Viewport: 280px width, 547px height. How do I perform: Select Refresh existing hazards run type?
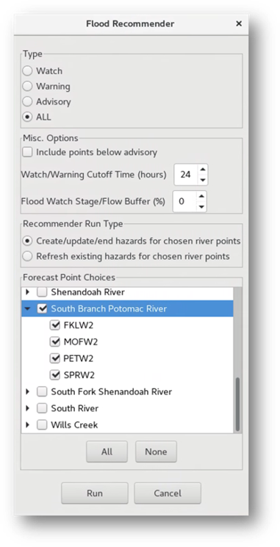pos(27,257)
